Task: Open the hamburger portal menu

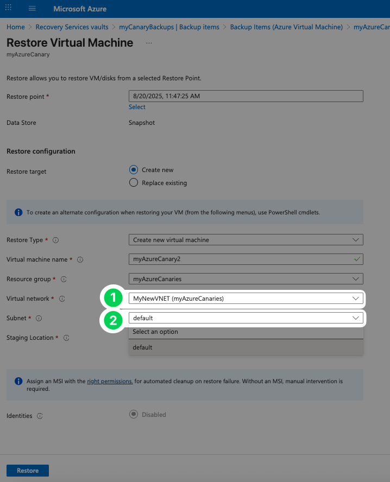Action: [32, 8]
